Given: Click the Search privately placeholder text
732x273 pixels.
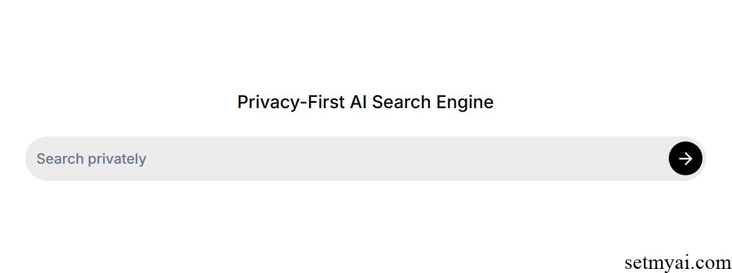Looking at the screenshot, I should pyautogui.click(x=92, y=158).
